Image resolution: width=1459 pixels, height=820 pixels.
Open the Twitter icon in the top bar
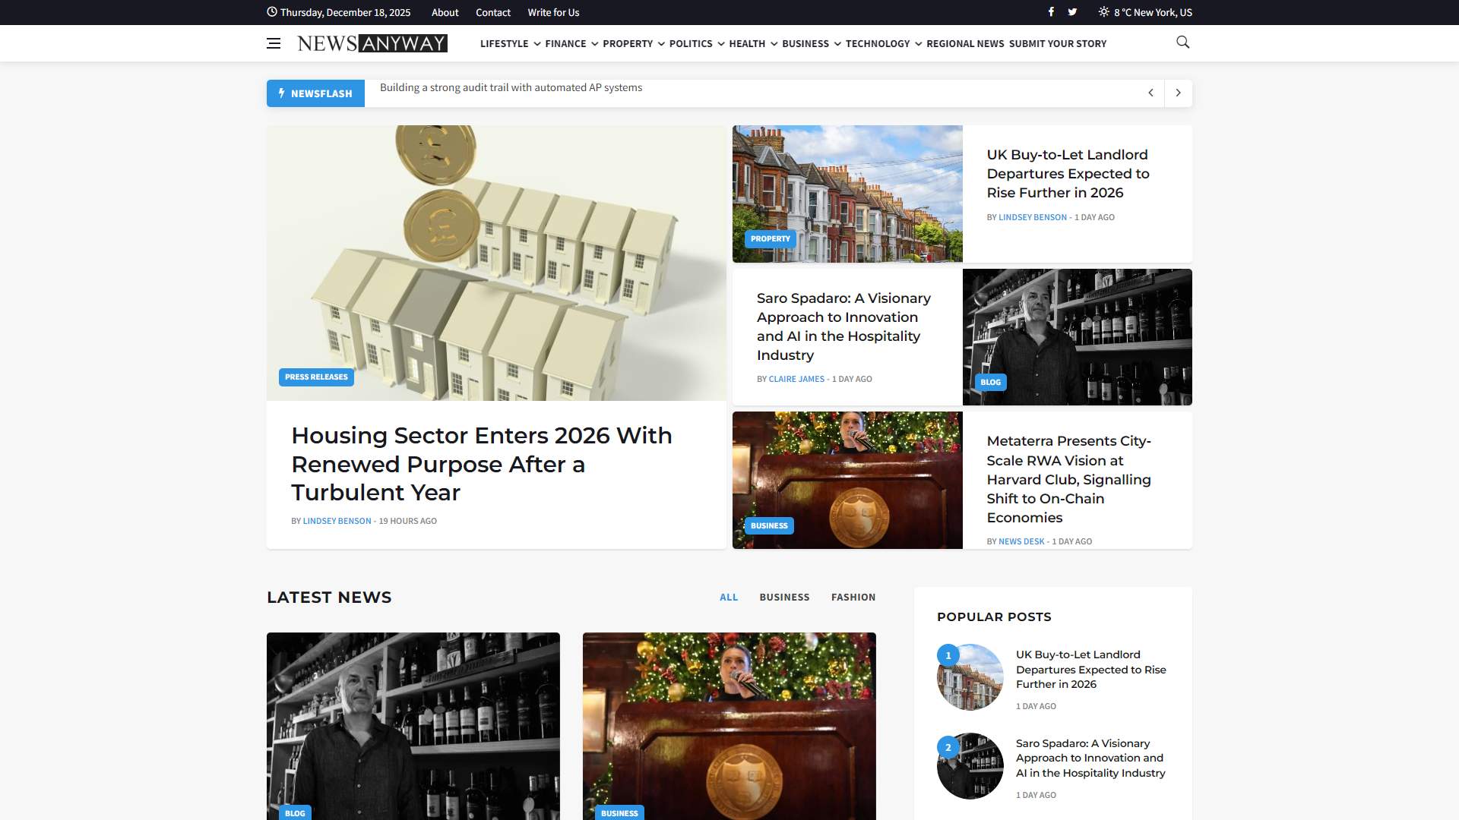coord(1072,12)
